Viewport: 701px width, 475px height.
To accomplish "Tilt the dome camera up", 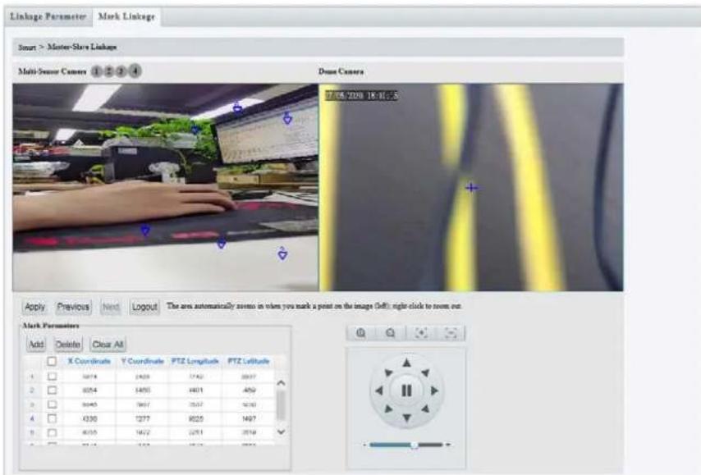I will [406, 363].
